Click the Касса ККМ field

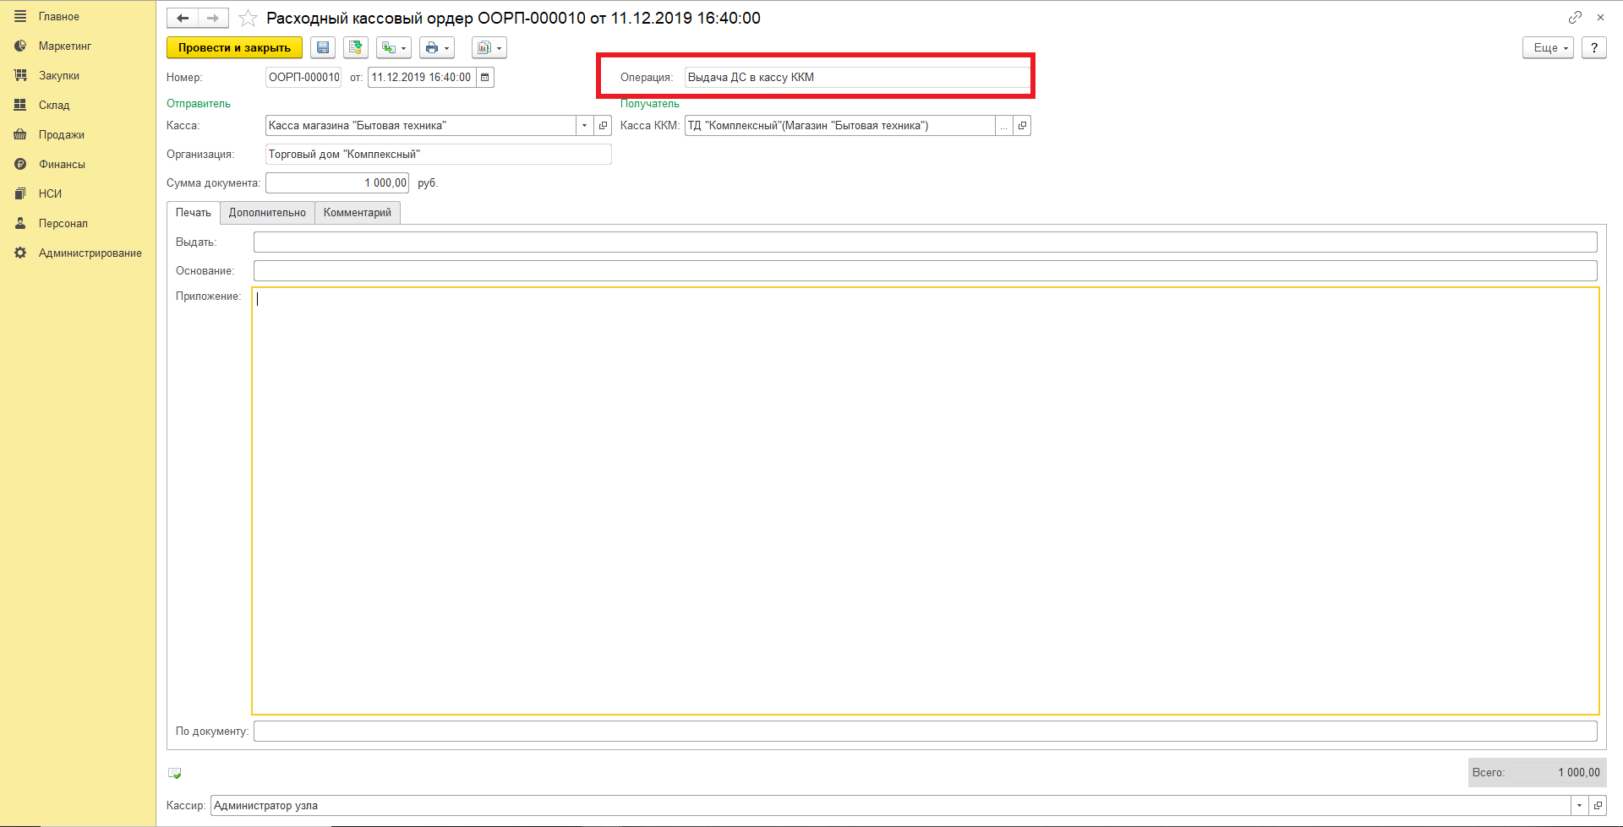pos(839,126)
